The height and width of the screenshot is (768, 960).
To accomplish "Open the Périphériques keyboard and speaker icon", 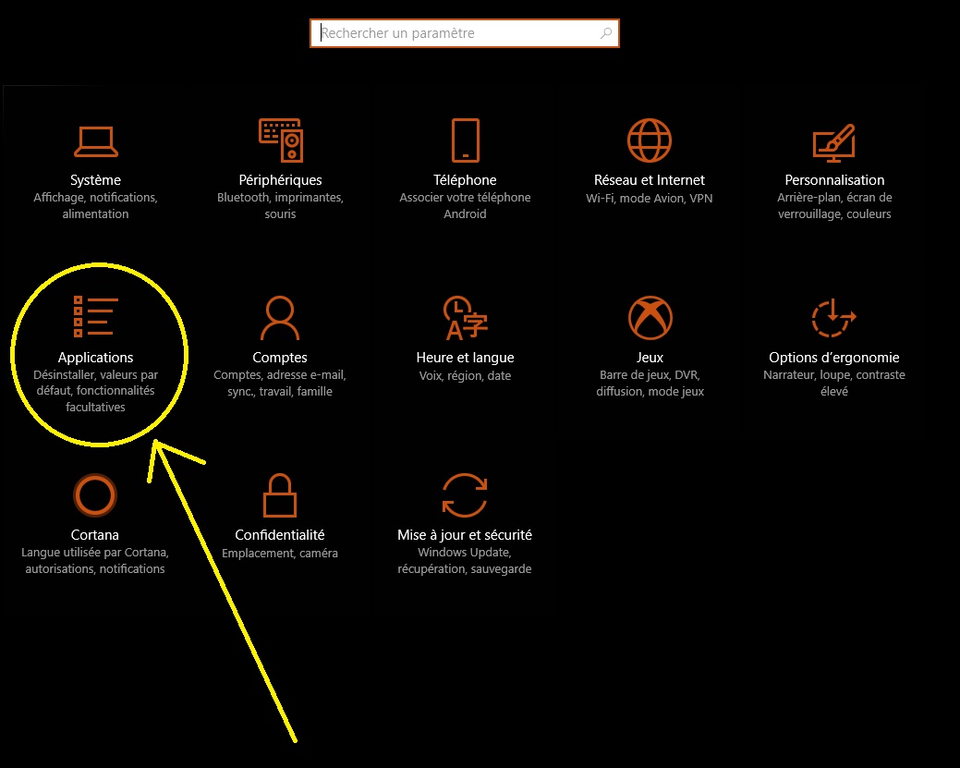I will click(280, 140).
